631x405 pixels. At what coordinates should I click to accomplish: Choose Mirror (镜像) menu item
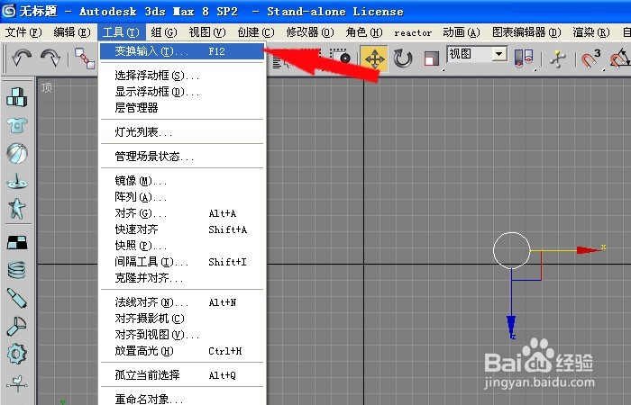(182, 181)
